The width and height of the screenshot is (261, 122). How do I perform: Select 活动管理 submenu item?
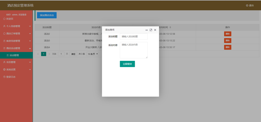(x=16, y=55)
